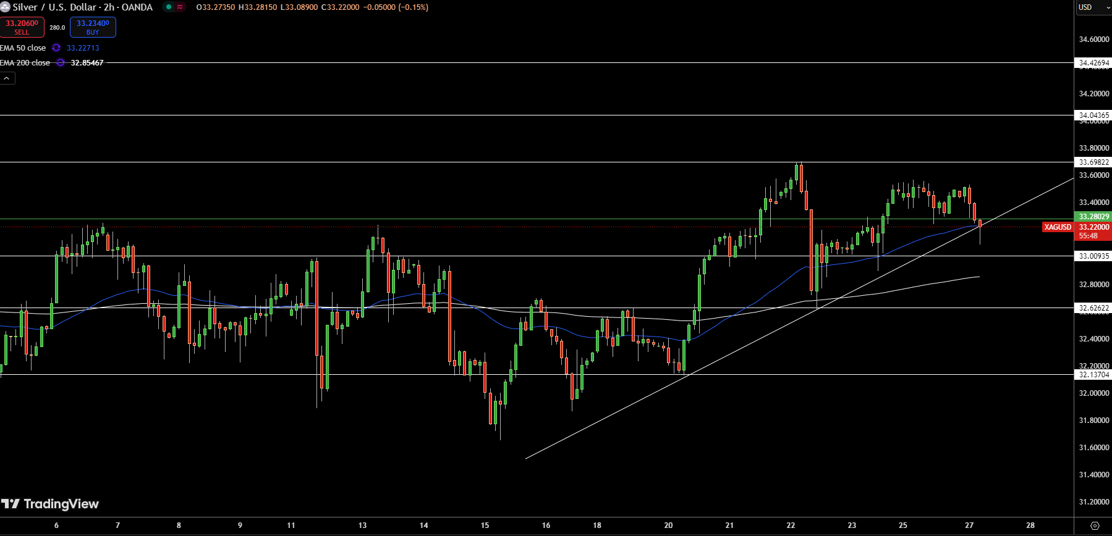Click date label 22 on time axis

(x=791, y=526)
